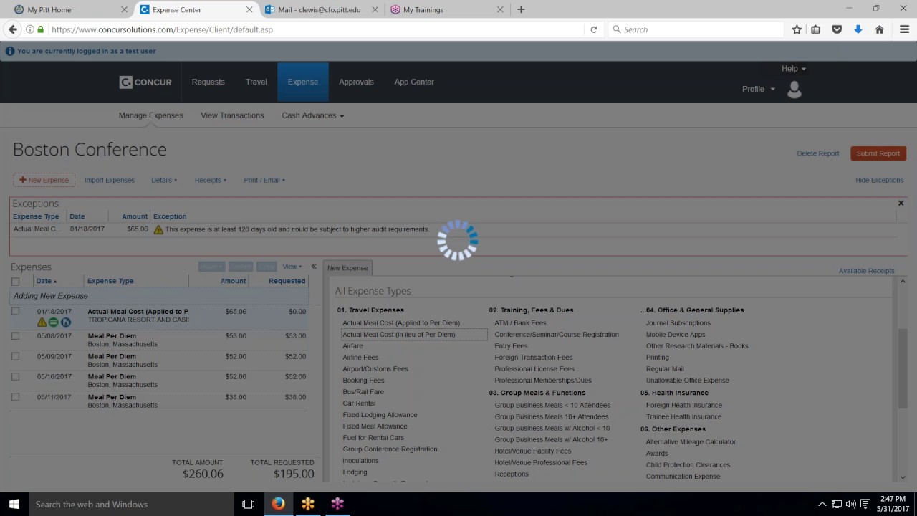
Task: Check the 01/18/2017 Actual Meal Cost expense
Action: pos(16,311)
